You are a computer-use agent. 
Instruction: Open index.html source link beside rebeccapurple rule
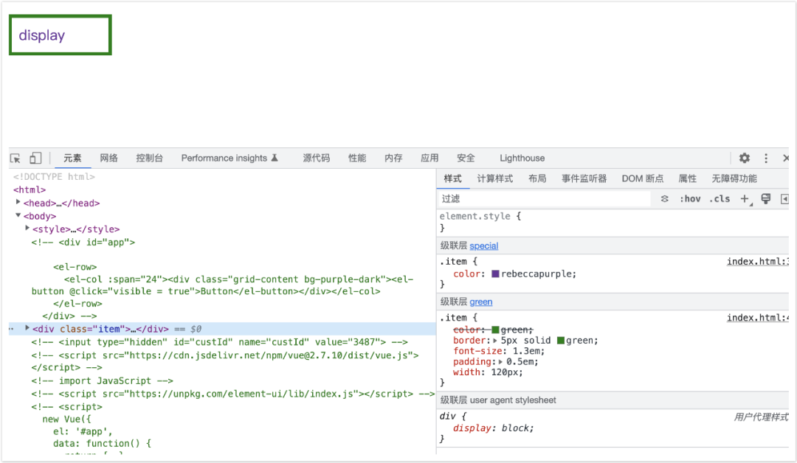pos(757,262)
